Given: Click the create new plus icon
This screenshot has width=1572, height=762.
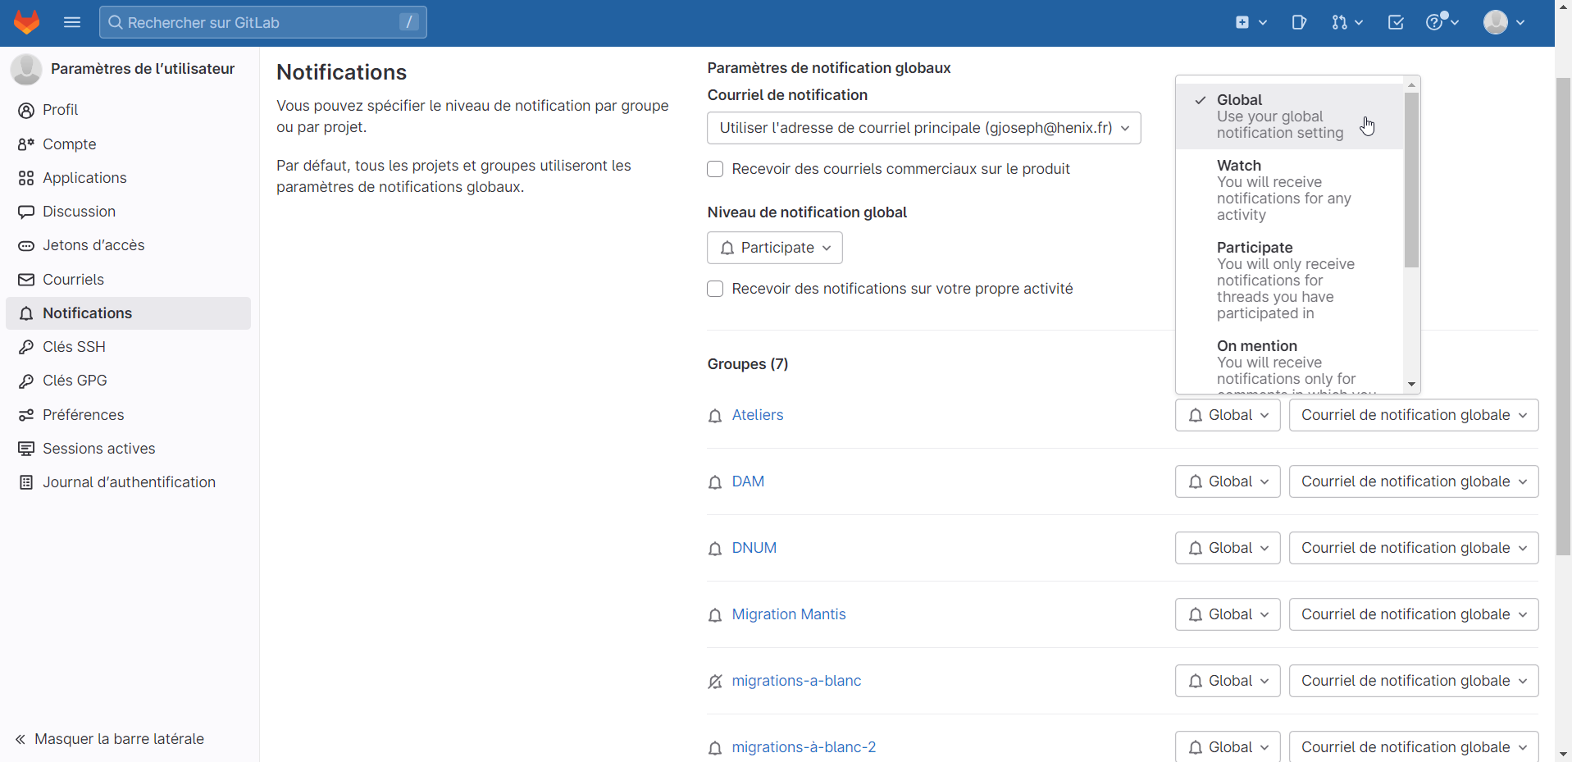Looking at the screenshot, I should [x=1251, y=22].
